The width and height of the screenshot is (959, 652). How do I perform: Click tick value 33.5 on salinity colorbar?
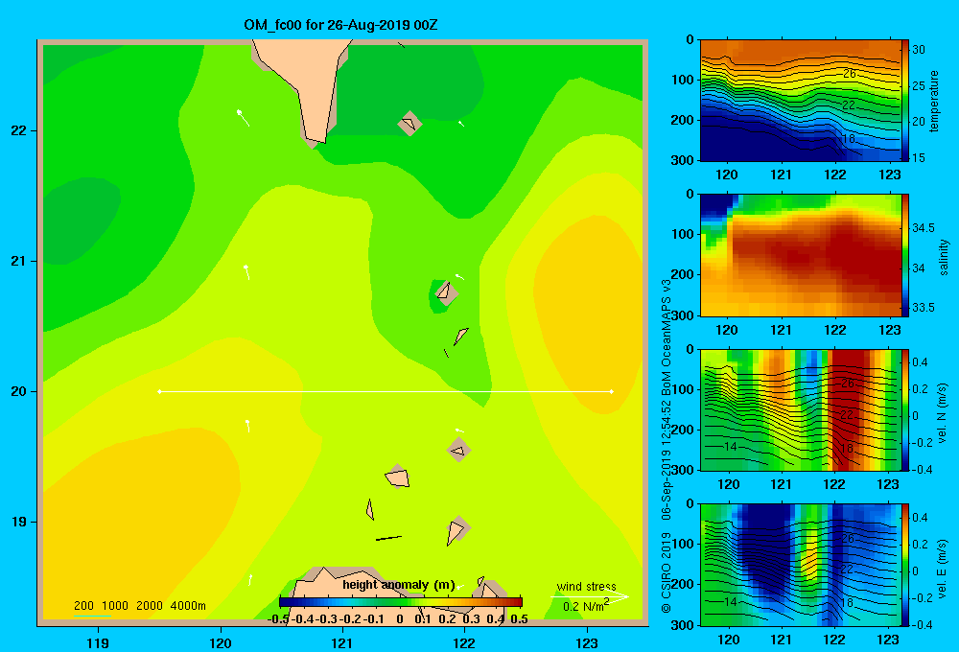point(924,308)
